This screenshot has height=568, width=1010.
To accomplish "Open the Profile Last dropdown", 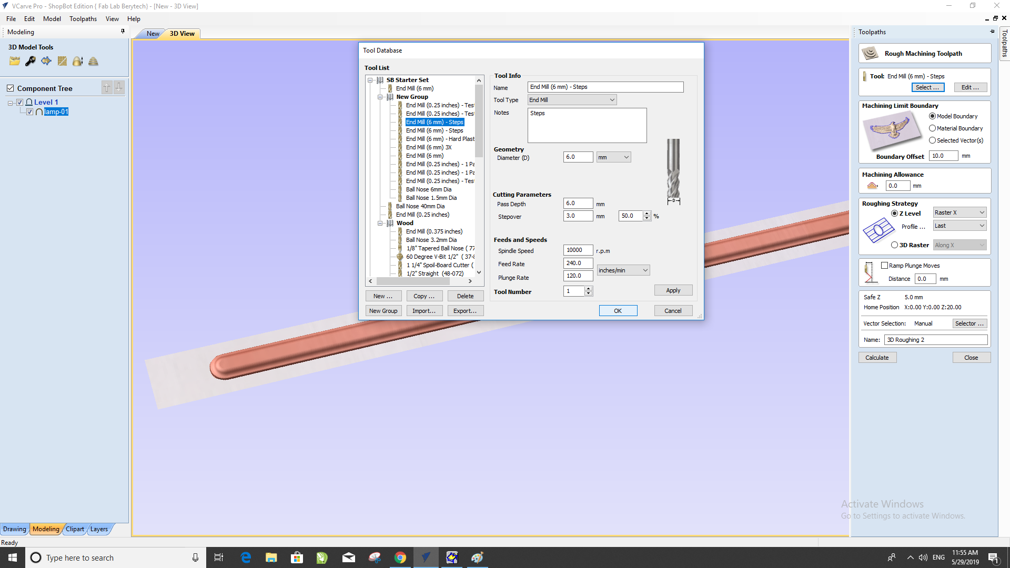I will [x=959, y=226].
